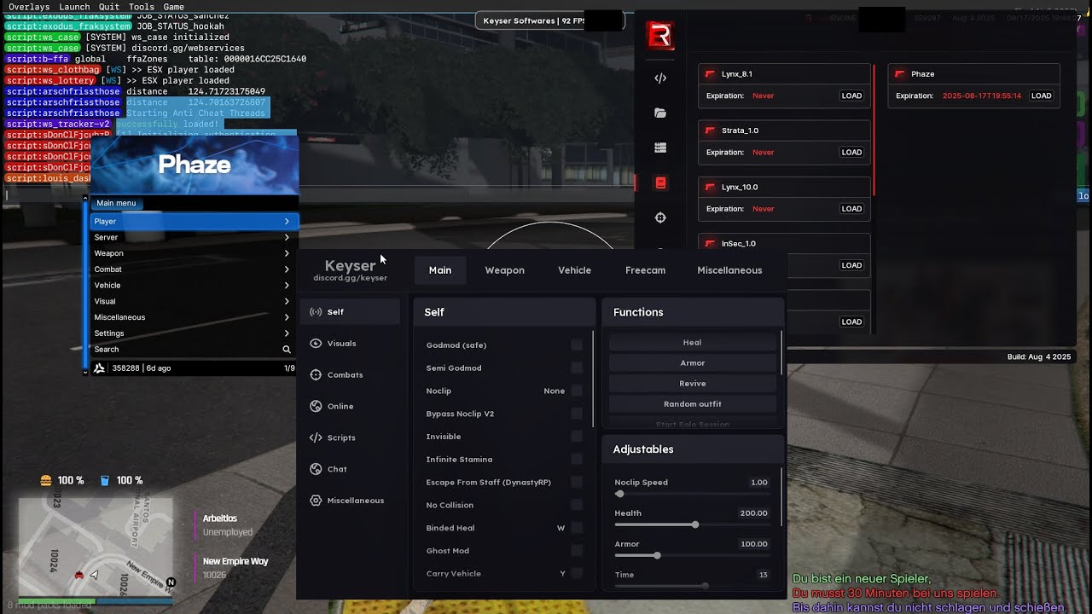Toggle the Invisible checkbox
The width and height of the screenshot is (1092, 614).
577,437
